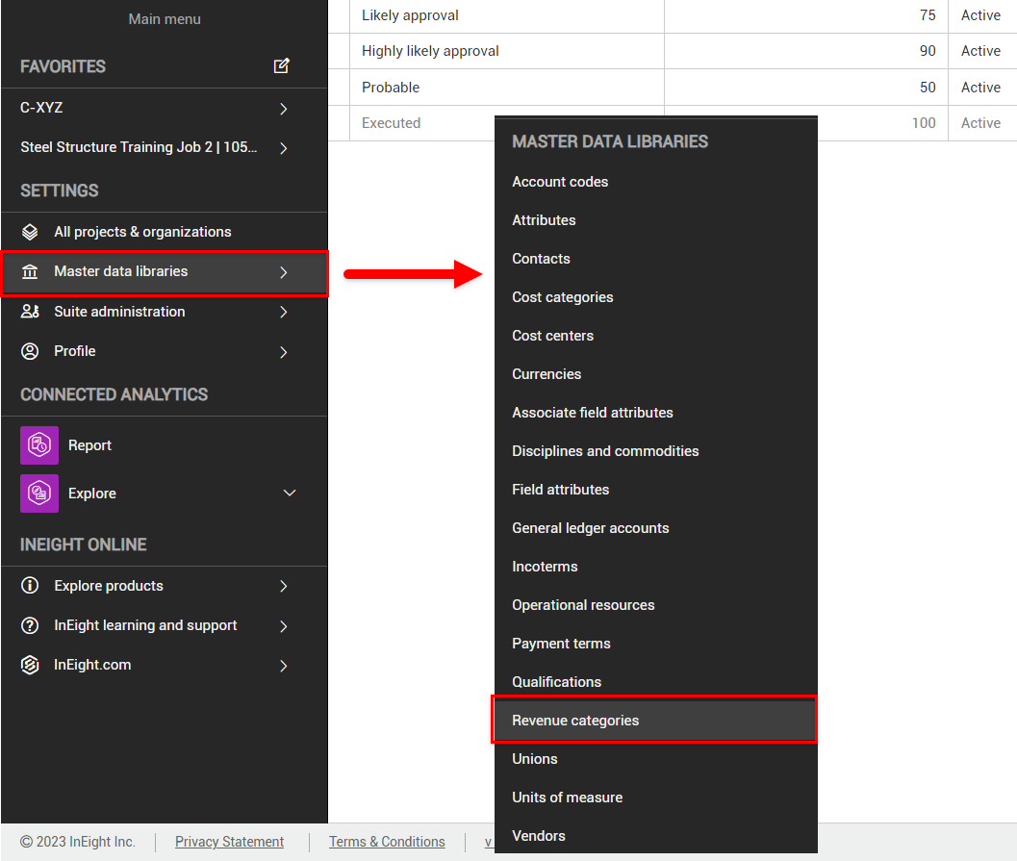Select the Probable table row
Image resolution: width=1017 pixels, height=861 pixels.
pyautogui.click(x=391, y=88)
